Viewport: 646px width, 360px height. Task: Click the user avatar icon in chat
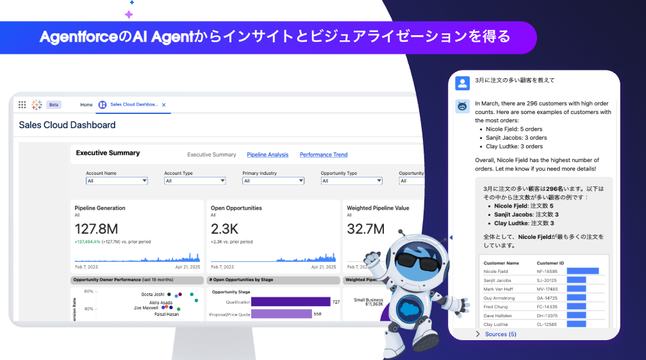pos(462,83)
